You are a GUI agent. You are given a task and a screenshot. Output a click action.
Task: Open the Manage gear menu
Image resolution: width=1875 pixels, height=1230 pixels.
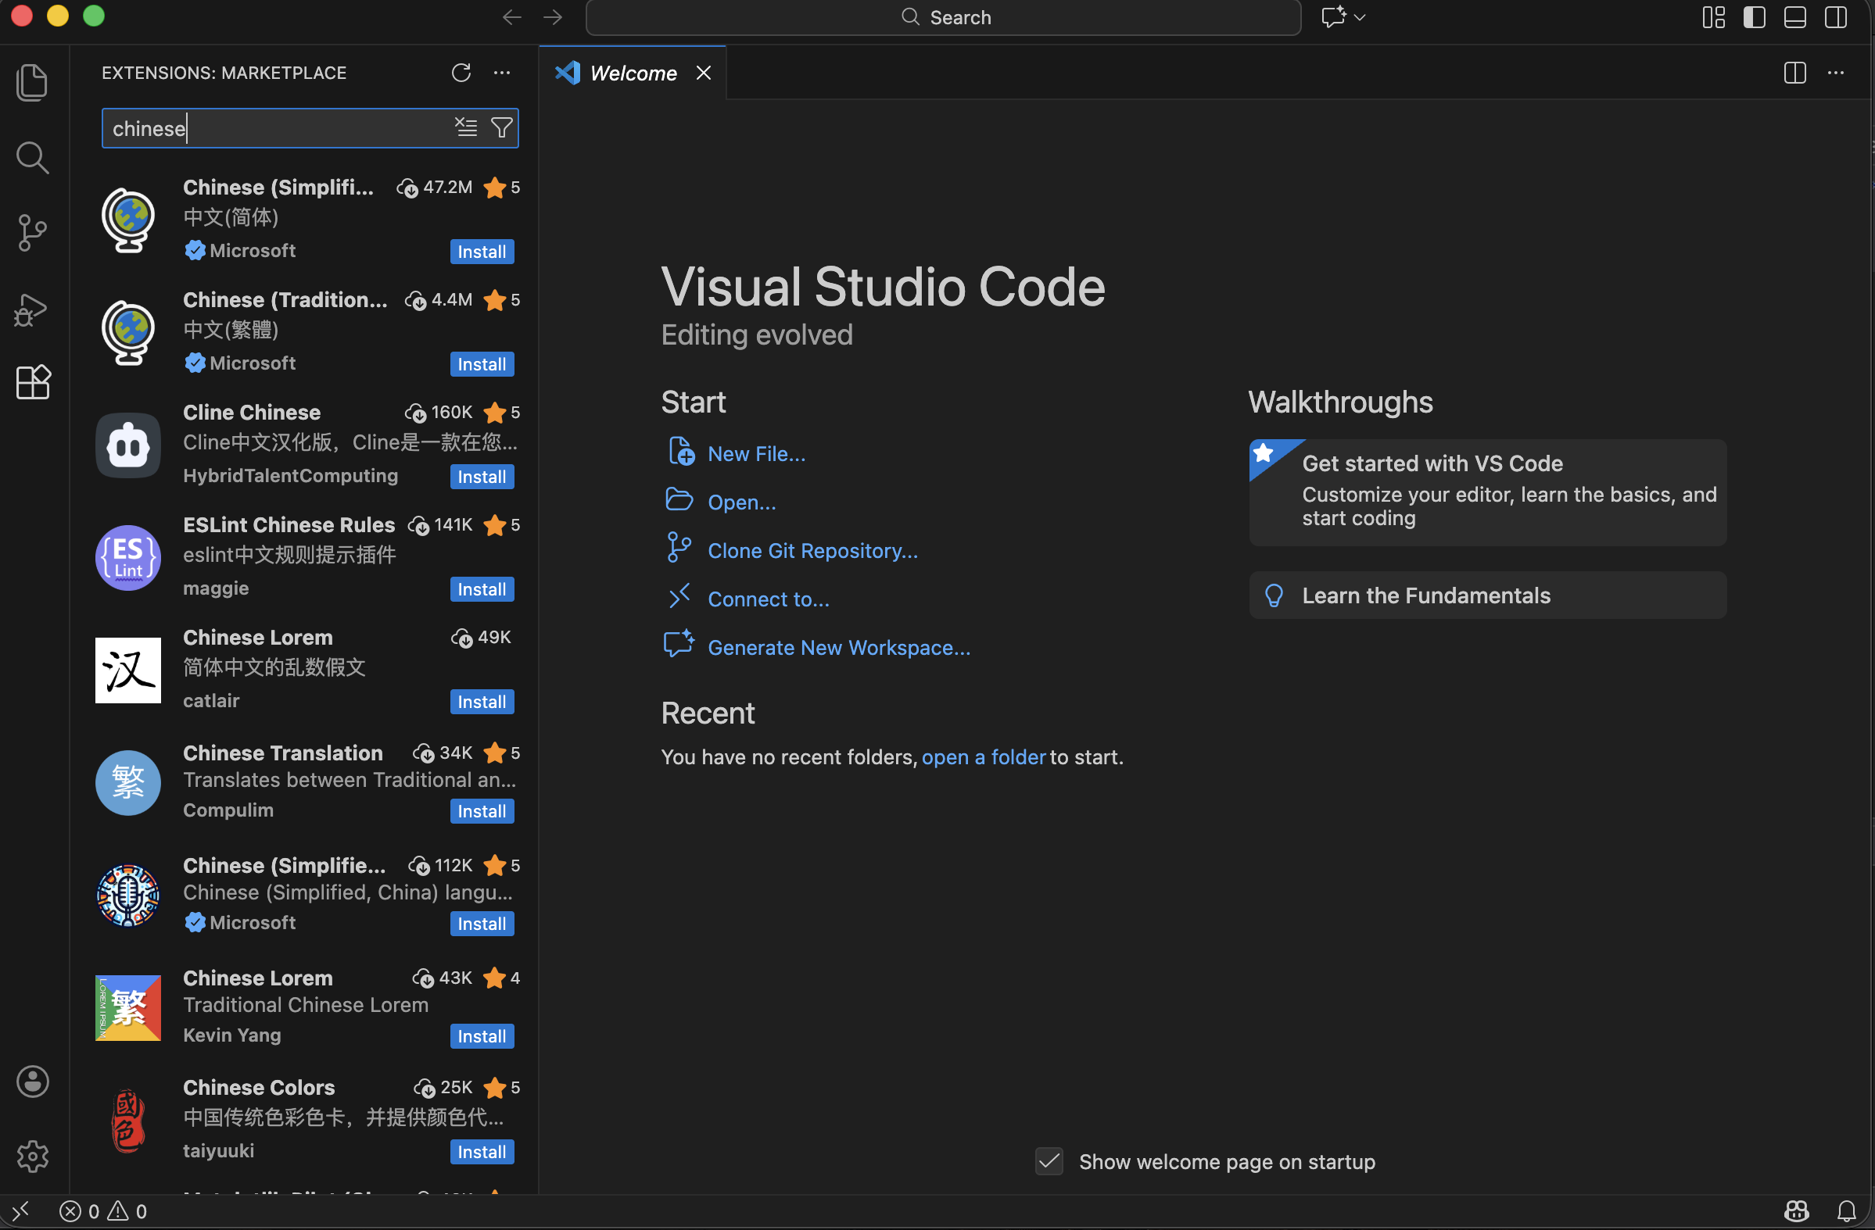(x=32, y=1156)
